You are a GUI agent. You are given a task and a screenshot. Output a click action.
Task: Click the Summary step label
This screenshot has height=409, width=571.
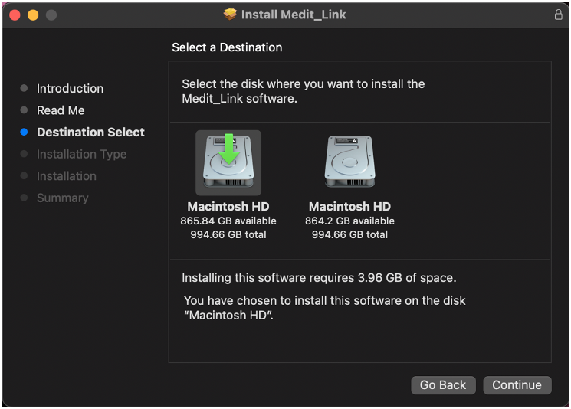[x=63, y=198]
